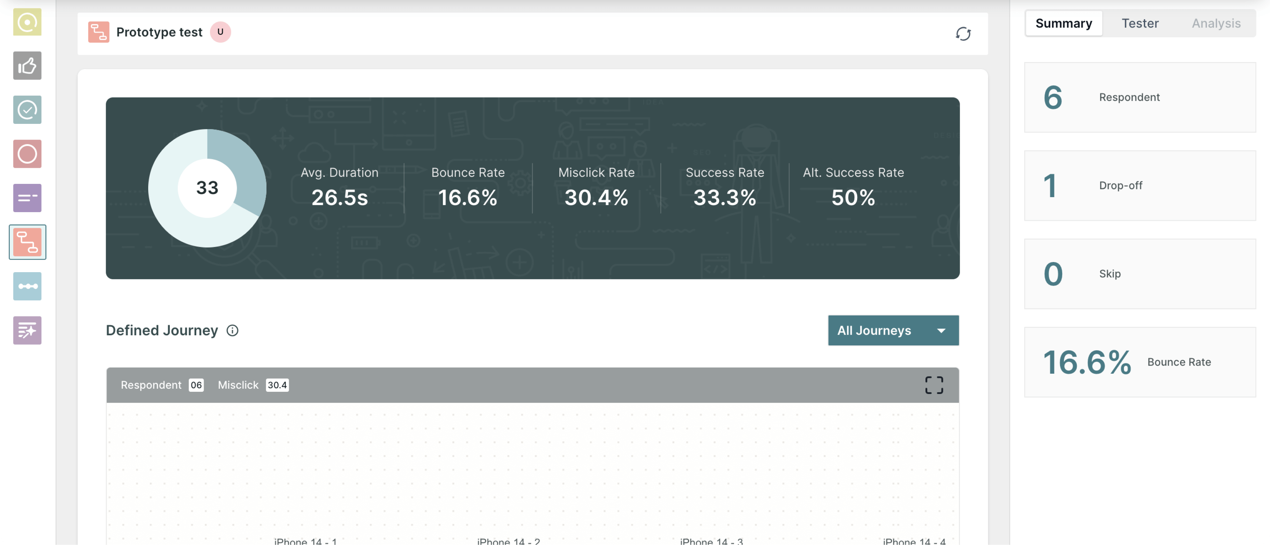Select the iPhone 14 - 2 screen label

[508, 541]
